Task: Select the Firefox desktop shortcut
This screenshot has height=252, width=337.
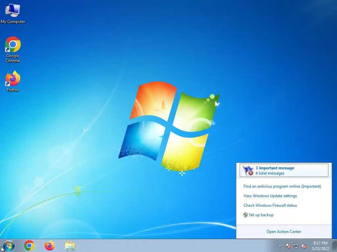Action: pyautogui.click(x=13, y=81)
